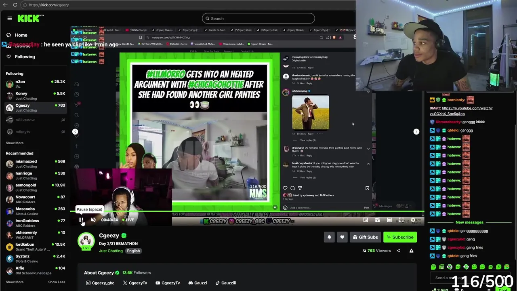Open YouTube link CgeezyTv
Viewport: 517px width, 291px height.
pos(168,283)
